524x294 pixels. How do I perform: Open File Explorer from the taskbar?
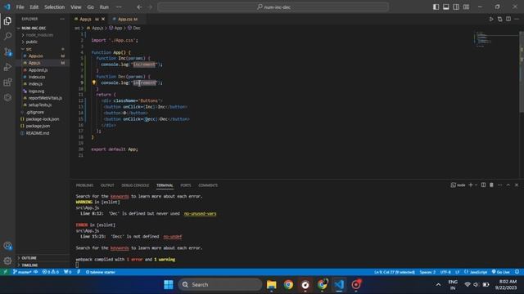tap(271, 285)
